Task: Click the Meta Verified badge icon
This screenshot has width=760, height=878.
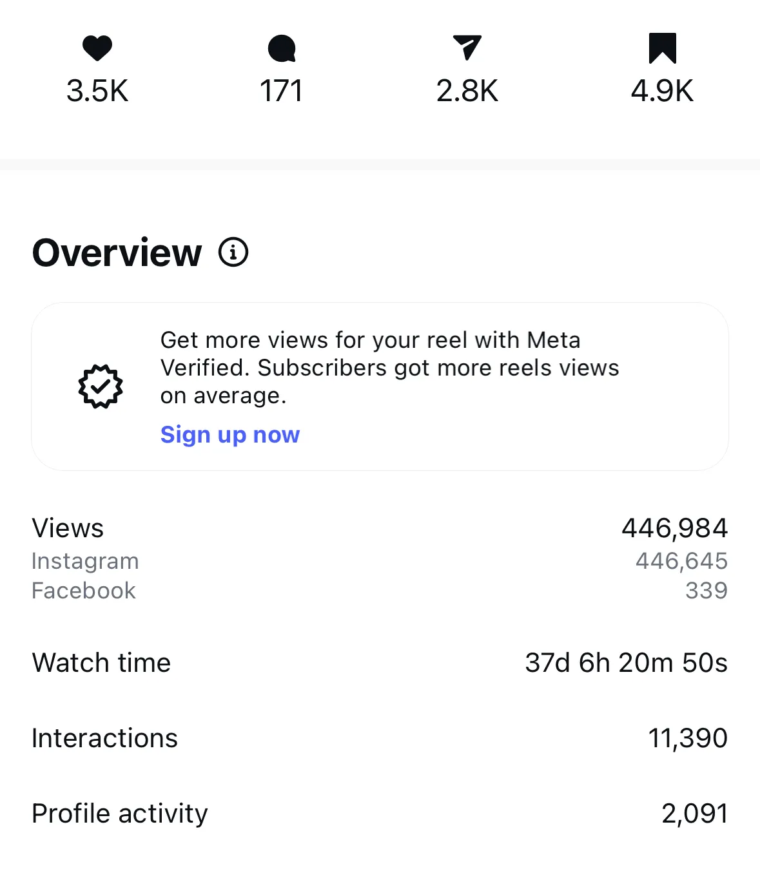Action: [101, 387]
